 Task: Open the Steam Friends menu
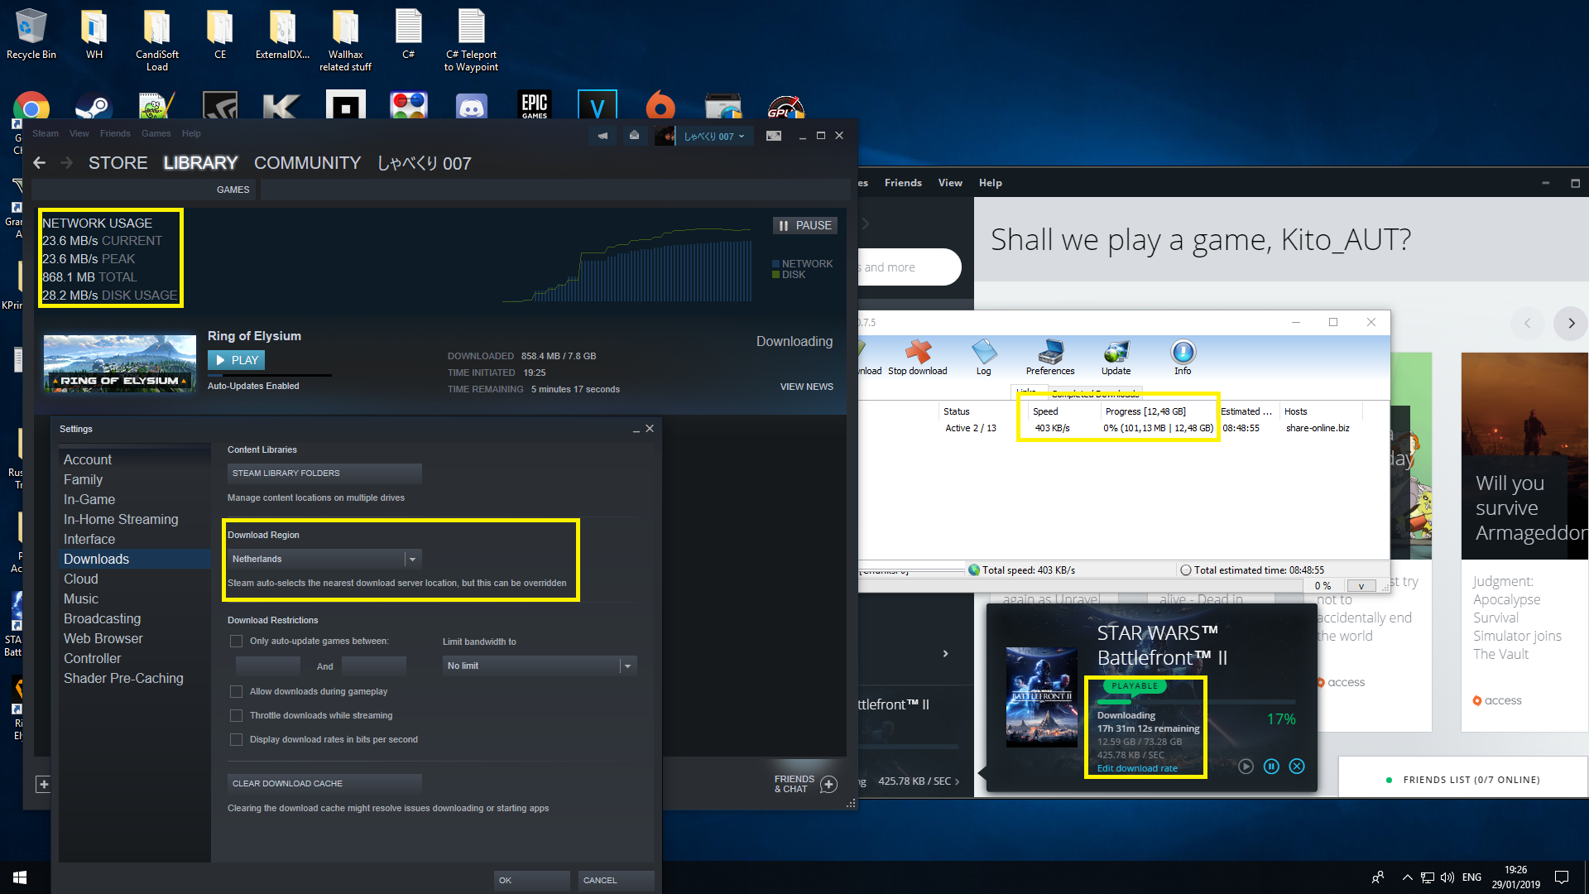(x=115, y=133)
